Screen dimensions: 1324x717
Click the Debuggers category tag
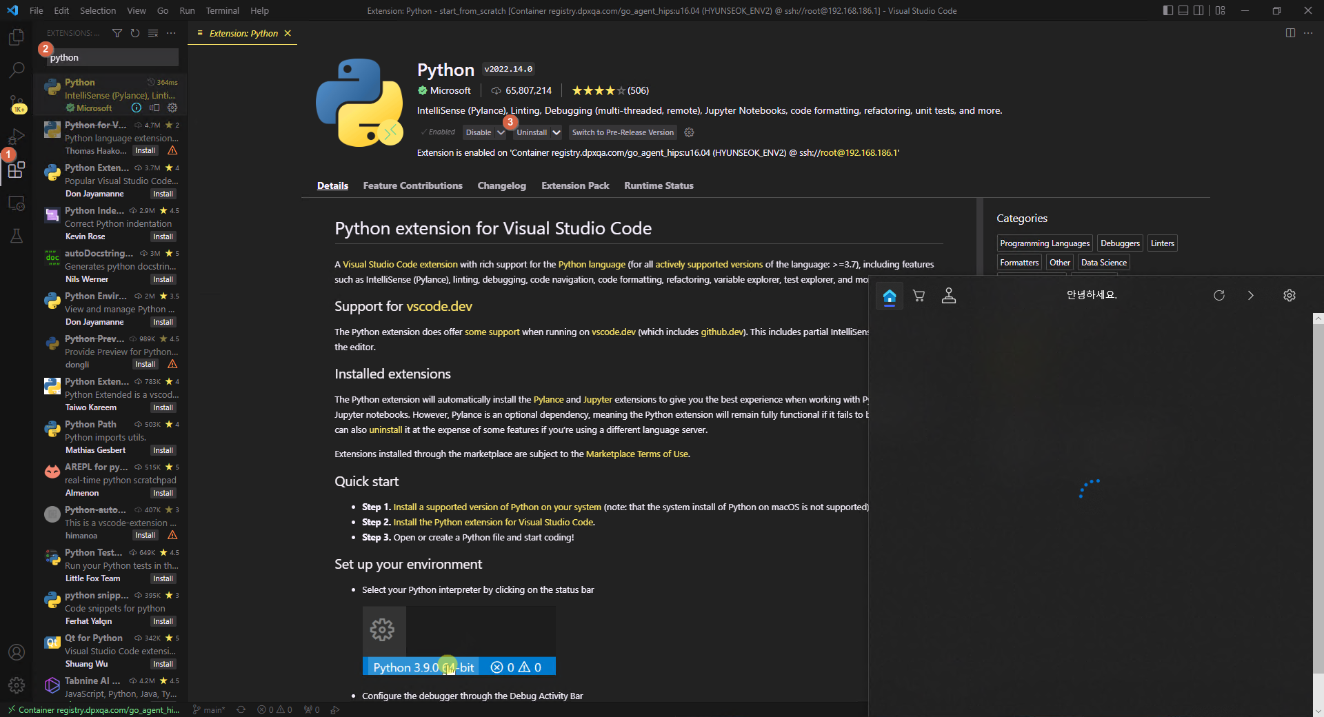pyautogui.click(x=1120, y=243)
